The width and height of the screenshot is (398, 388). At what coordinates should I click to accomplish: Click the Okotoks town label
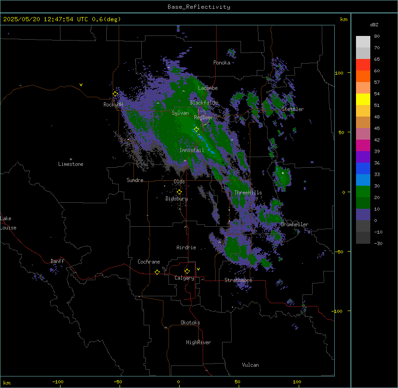pos(190,323)
